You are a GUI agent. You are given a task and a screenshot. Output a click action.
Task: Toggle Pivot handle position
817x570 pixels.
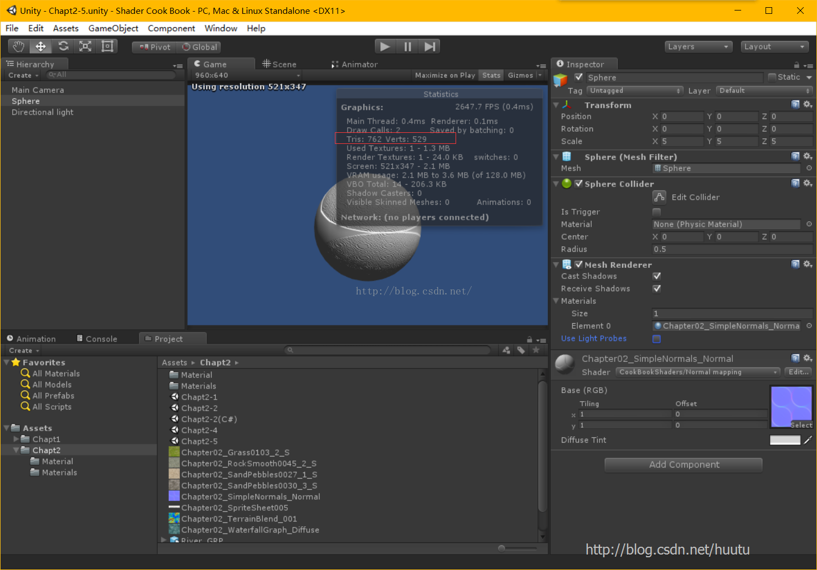tap(155, 48)
